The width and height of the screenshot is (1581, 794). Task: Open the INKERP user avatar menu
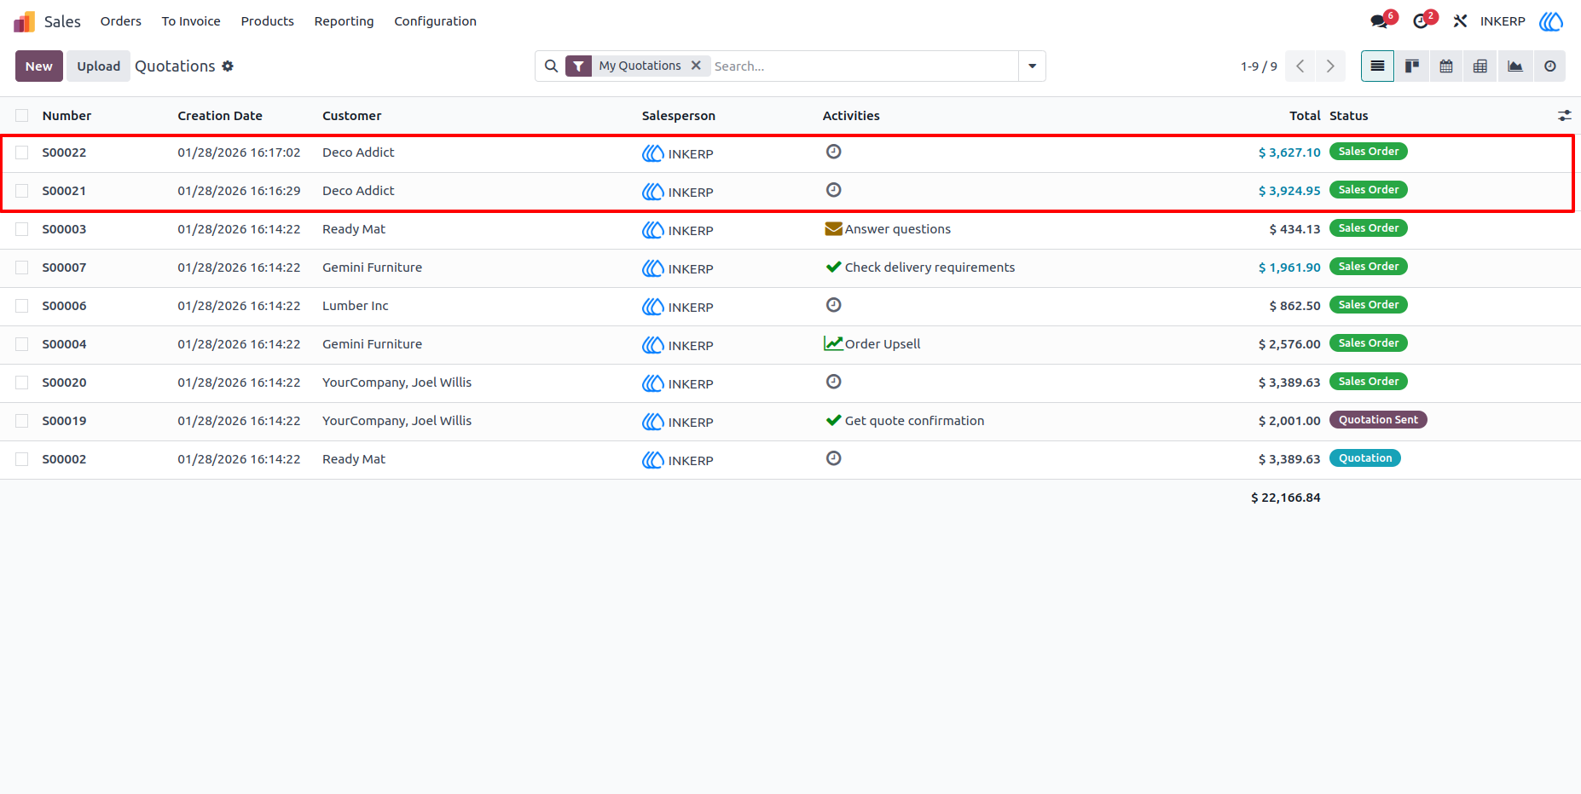(x=1551, y=21)
